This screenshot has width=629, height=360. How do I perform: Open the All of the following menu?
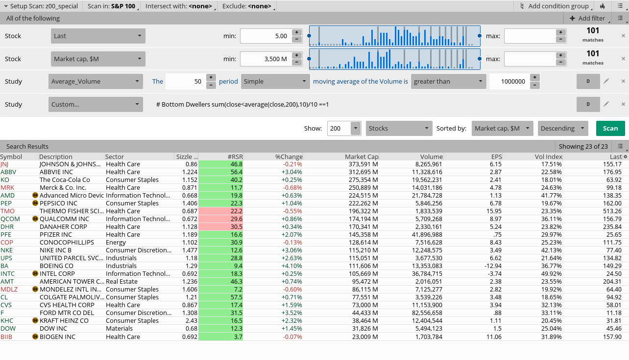tap(33, 18)
